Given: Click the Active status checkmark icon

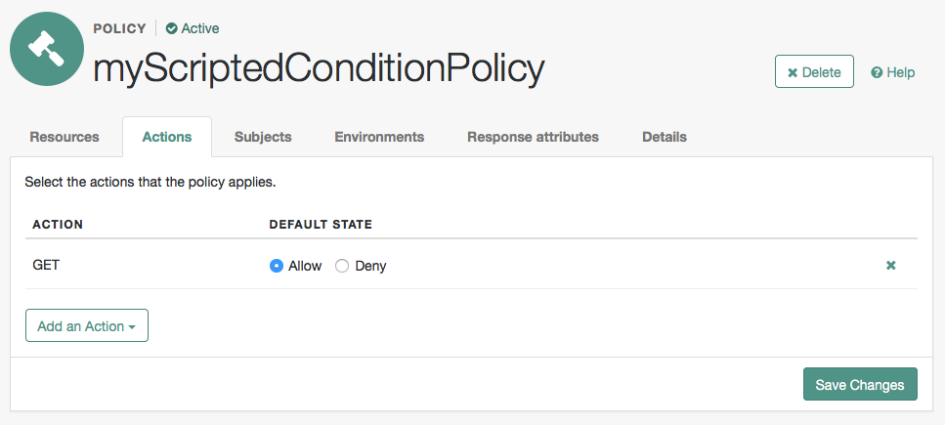Looking at the screenshot, I should click(172, 28).
